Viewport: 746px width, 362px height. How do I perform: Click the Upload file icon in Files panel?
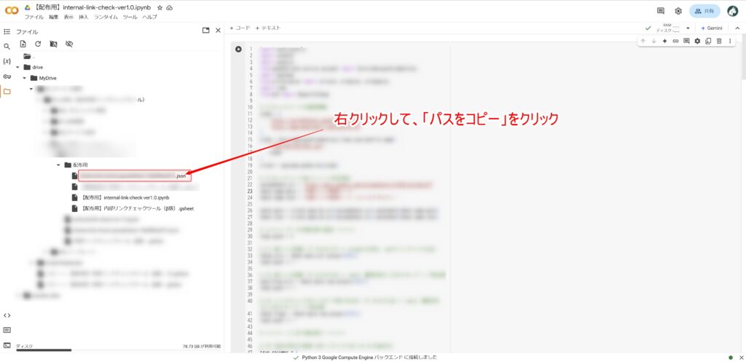tap(23, 44)
